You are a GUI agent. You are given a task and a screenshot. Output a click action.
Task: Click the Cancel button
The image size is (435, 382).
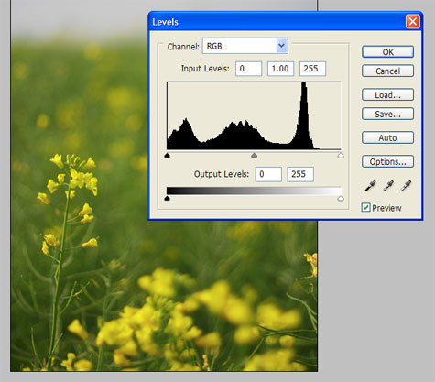pos(387,71)
